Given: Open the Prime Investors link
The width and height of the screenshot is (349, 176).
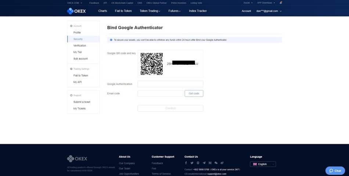Looking at the screenshot, I should coord(179,3).
